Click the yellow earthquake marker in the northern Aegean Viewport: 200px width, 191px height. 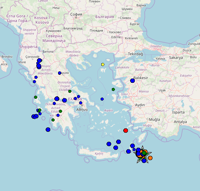pyautogui.click(x=102, y=64)
